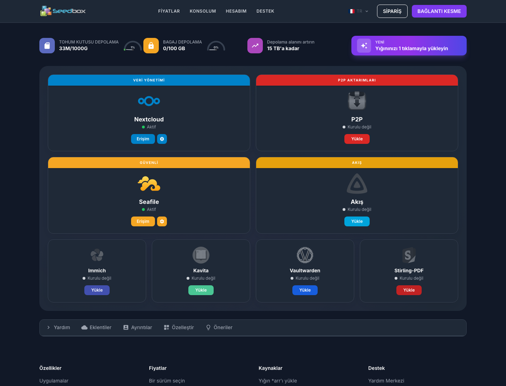Switch to the Öneriler tab
506x386 pixels.
tap(219, 327)
